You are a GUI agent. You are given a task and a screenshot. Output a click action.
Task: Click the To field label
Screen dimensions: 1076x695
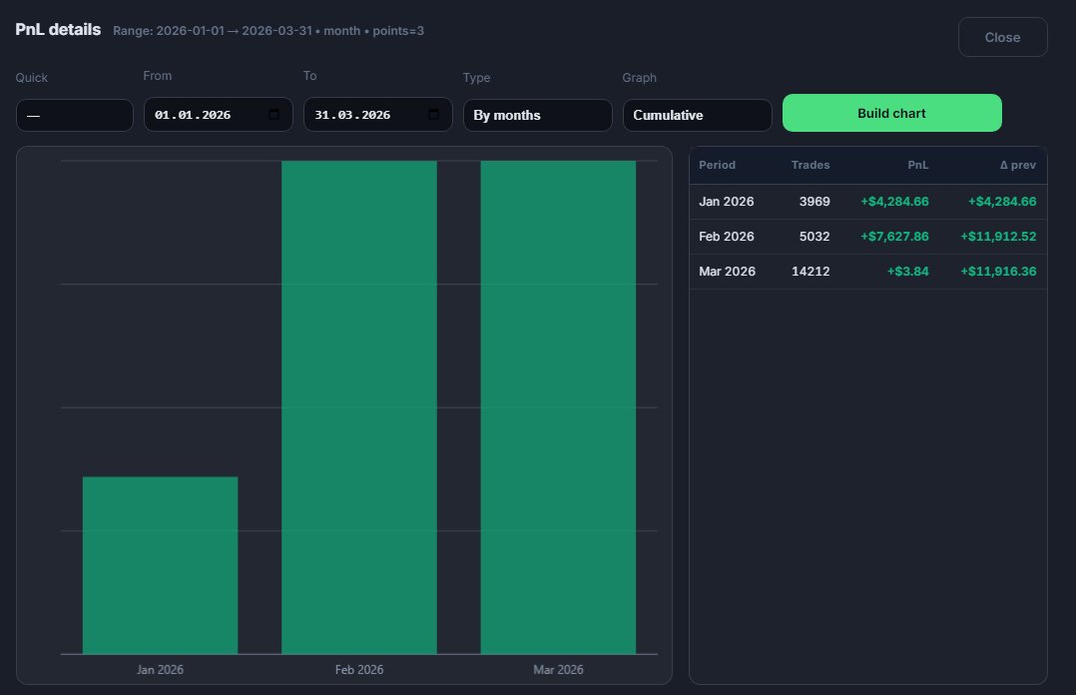coord(310,76)
